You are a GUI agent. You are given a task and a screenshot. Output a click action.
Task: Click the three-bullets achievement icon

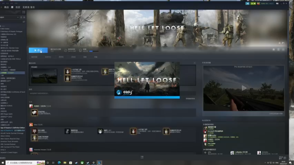tap(34, 131)
